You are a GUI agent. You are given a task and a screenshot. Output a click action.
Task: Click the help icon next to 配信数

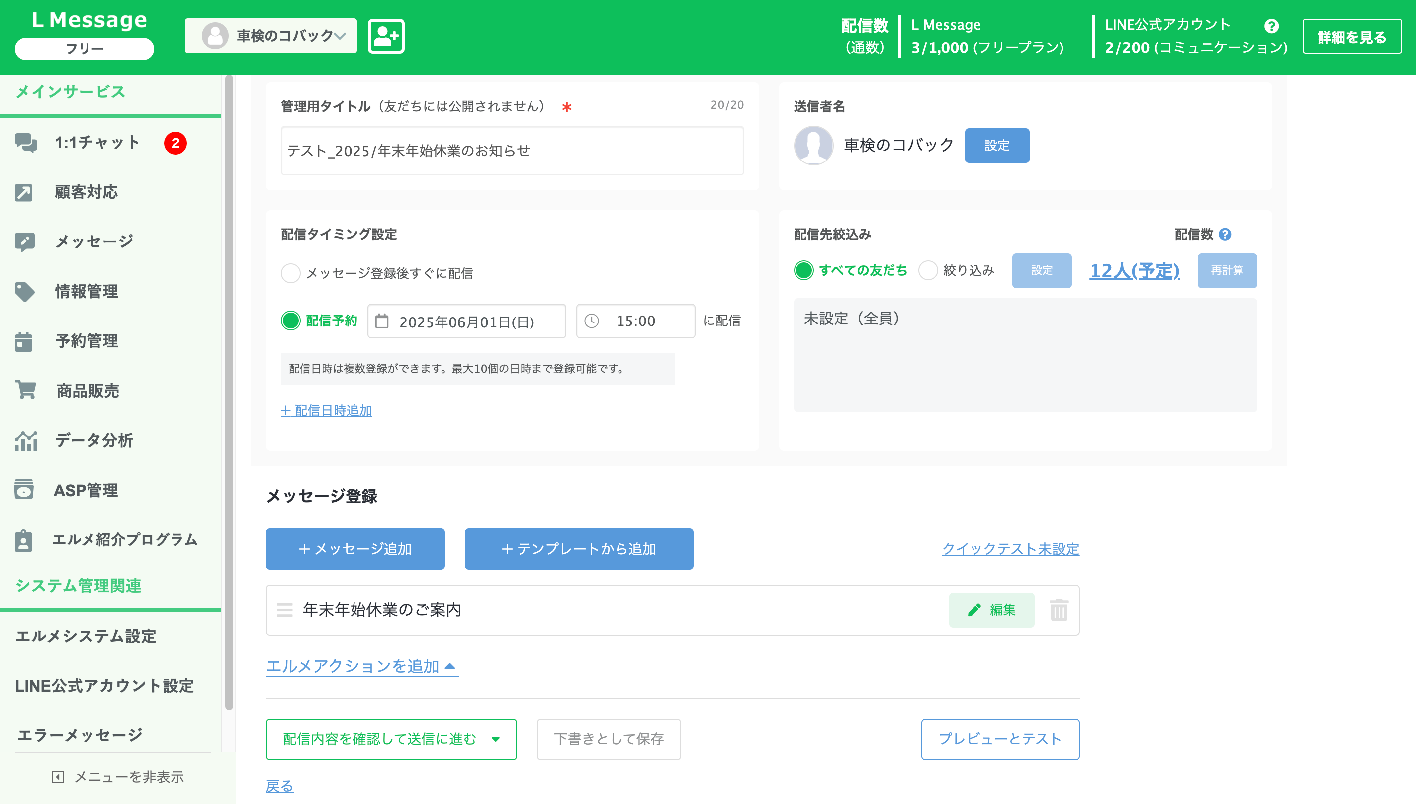(x=1225, y=234)
